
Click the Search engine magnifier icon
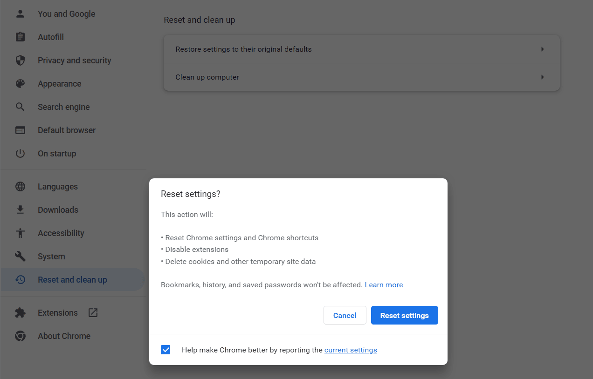[x=20, y=107]
